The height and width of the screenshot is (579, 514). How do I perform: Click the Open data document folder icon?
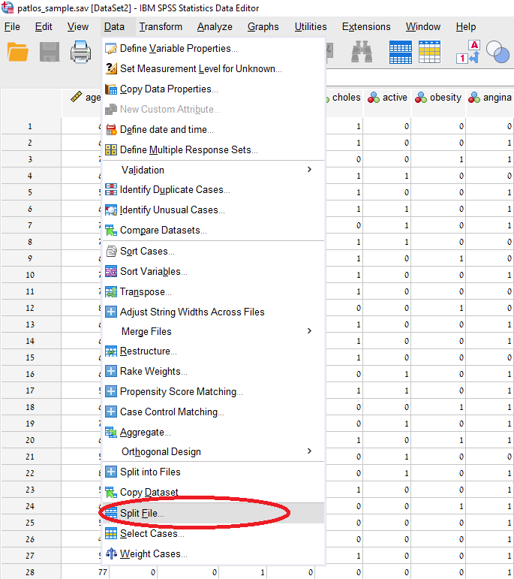[x=17, y=53]
